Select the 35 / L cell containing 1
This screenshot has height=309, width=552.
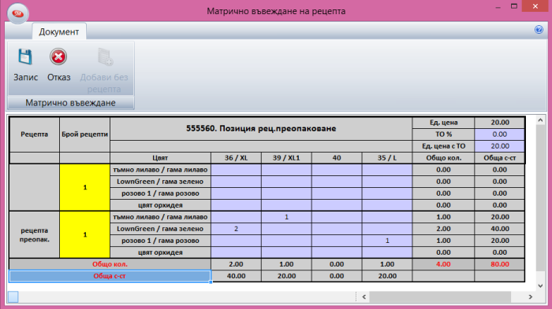[x=387, y=241]
